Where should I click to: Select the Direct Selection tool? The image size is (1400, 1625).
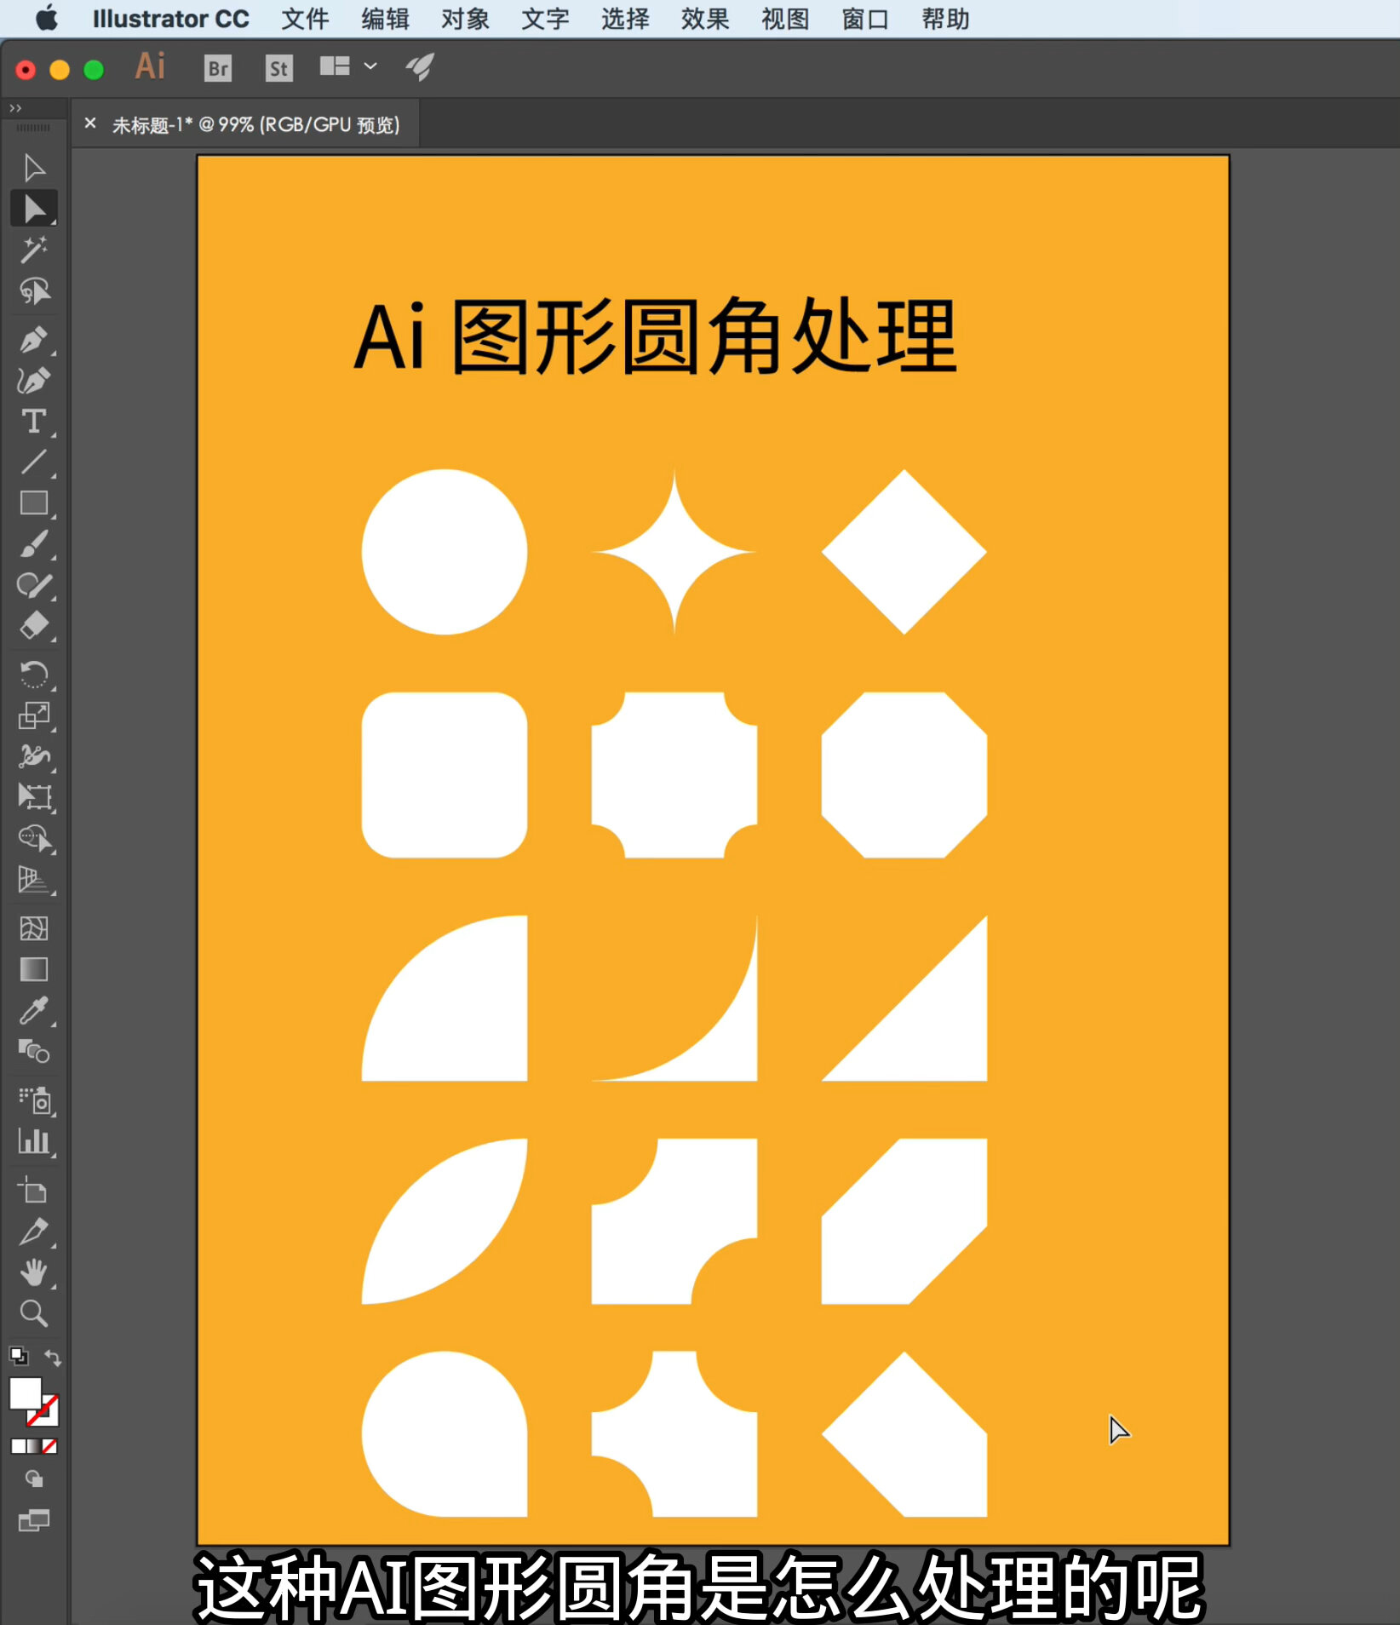click(34, 209)
